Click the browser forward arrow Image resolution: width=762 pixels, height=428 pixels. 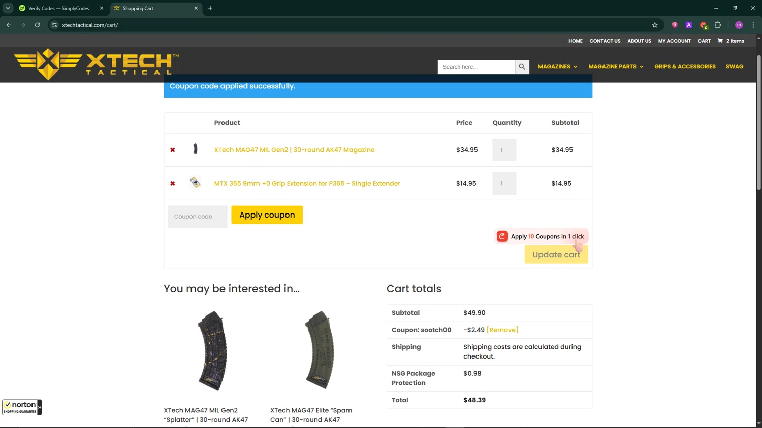pyautogui.click(x=23, y=25)
